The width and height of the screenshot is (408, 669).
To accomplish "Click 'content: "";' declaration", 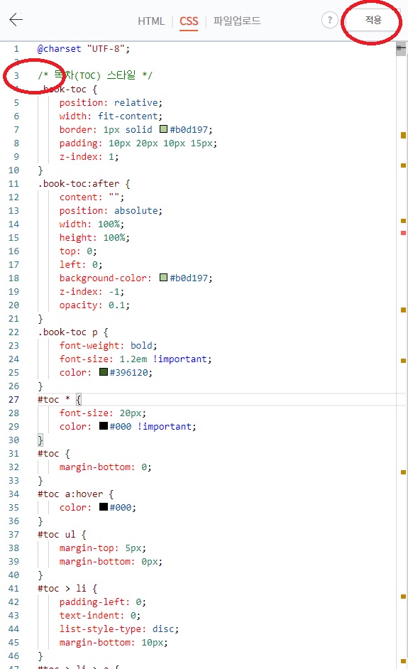I will tap(92, 197).
